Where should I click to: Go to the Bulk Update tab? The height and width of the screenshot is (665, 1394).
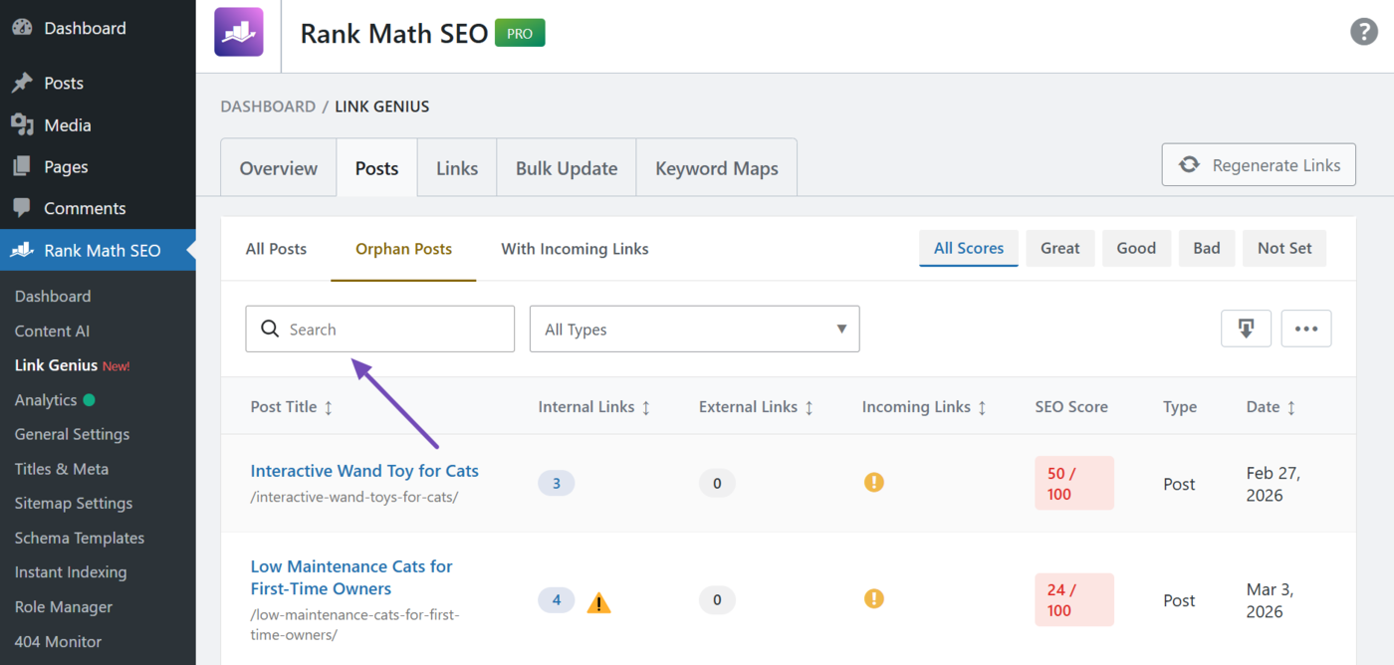567,168
